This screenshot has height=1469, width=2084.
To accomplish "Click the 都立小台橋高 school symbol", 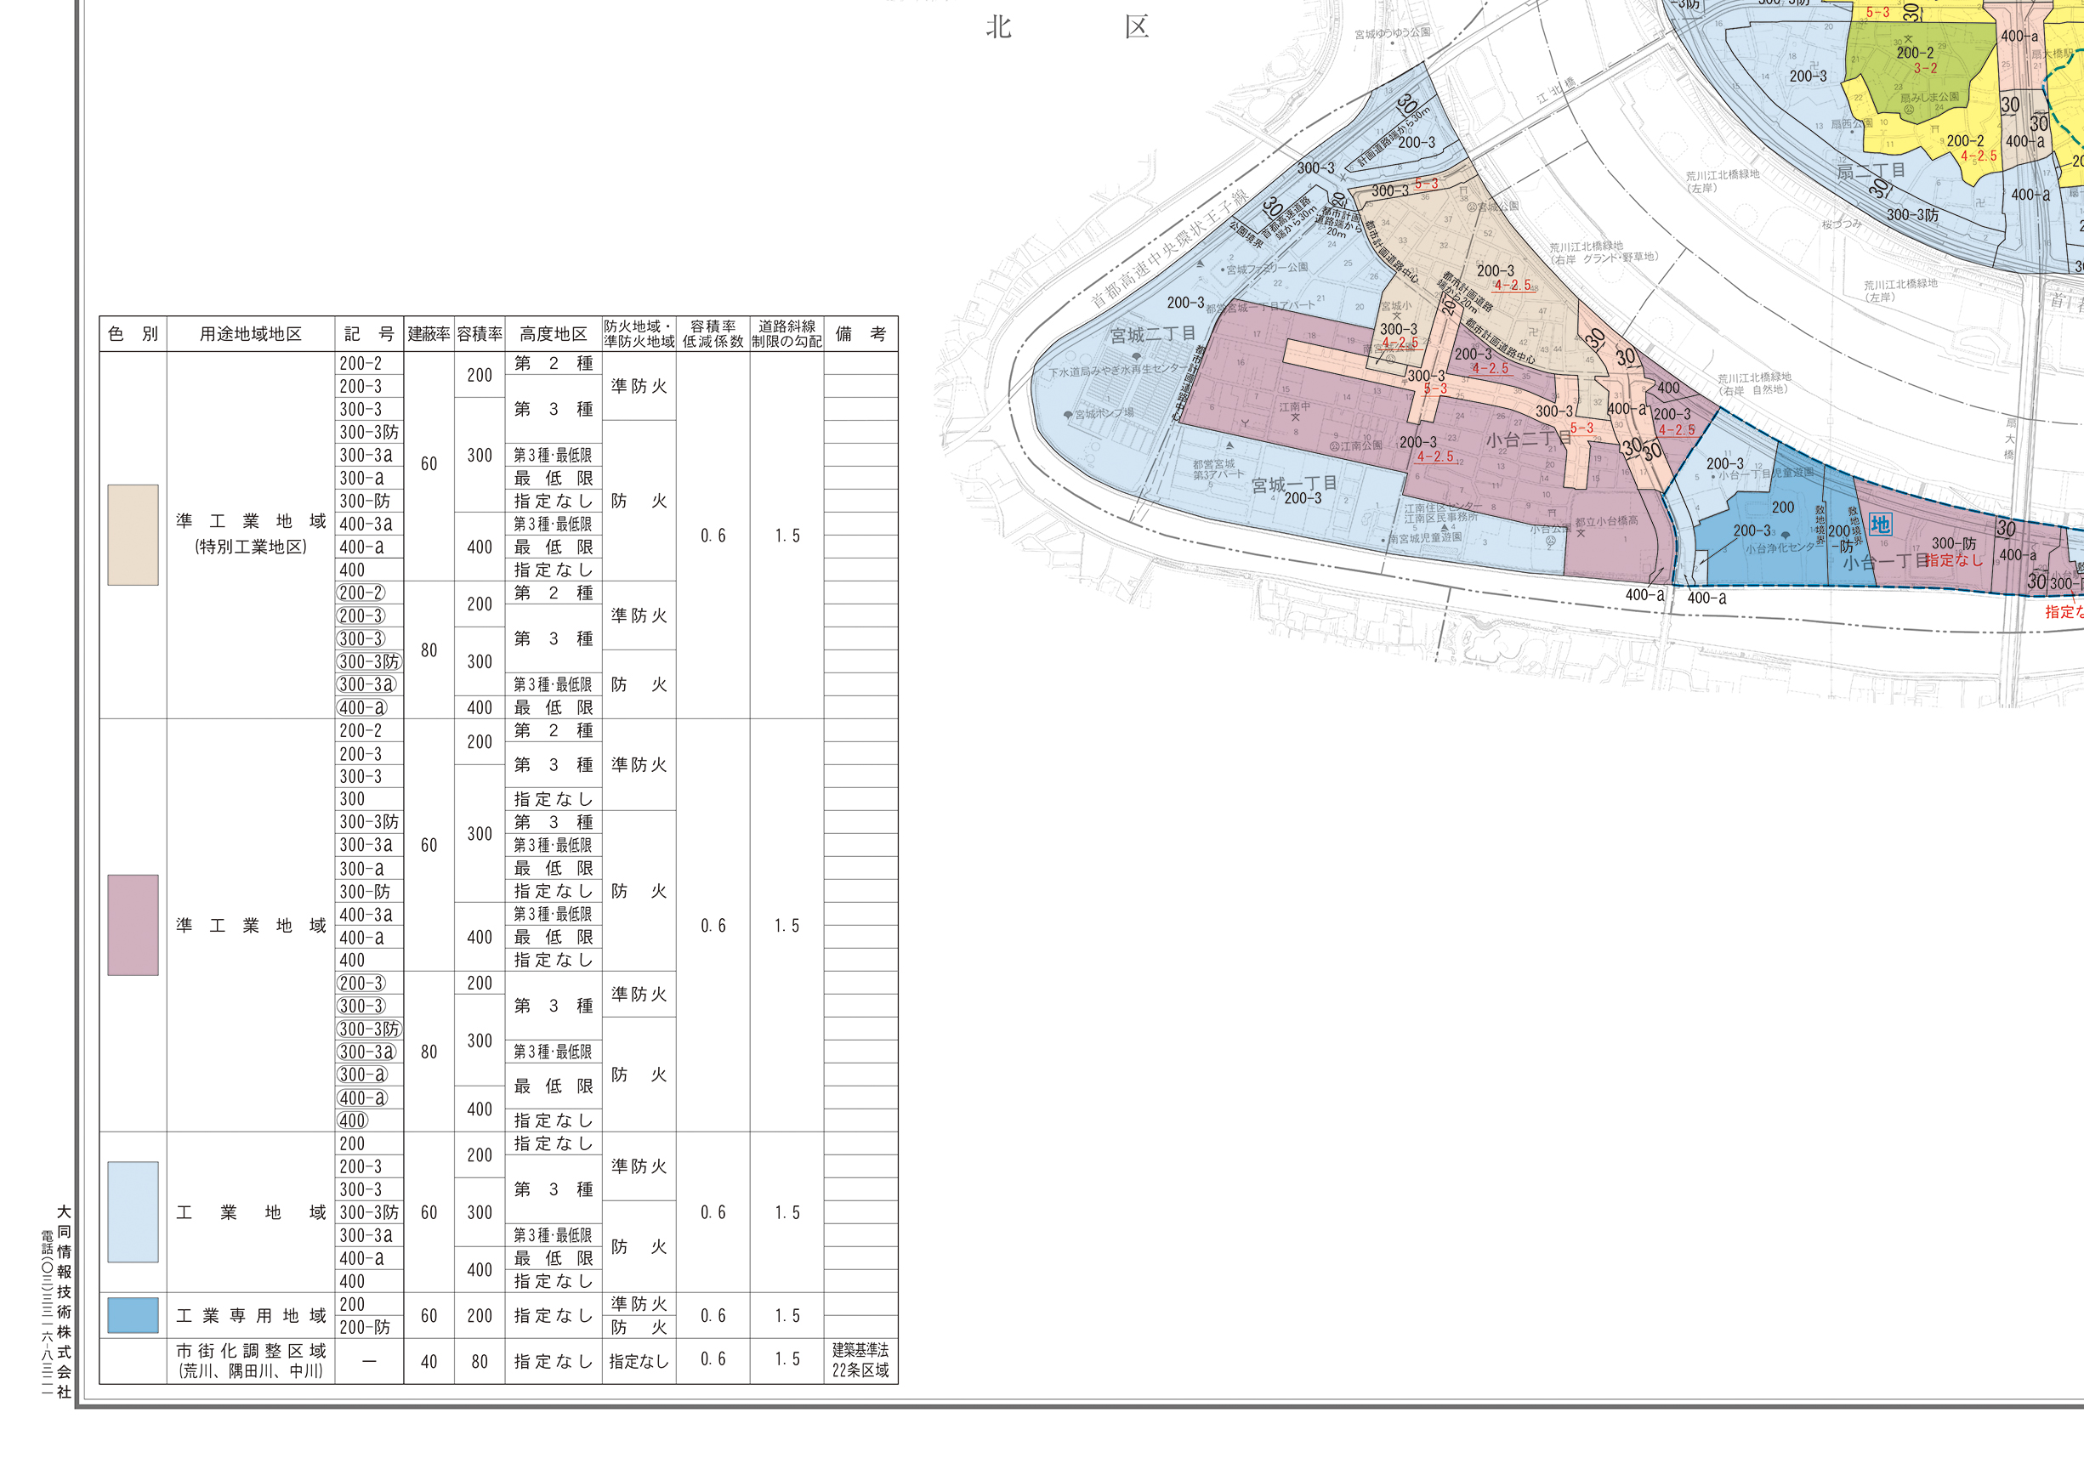I will [x=1581, y=534].
